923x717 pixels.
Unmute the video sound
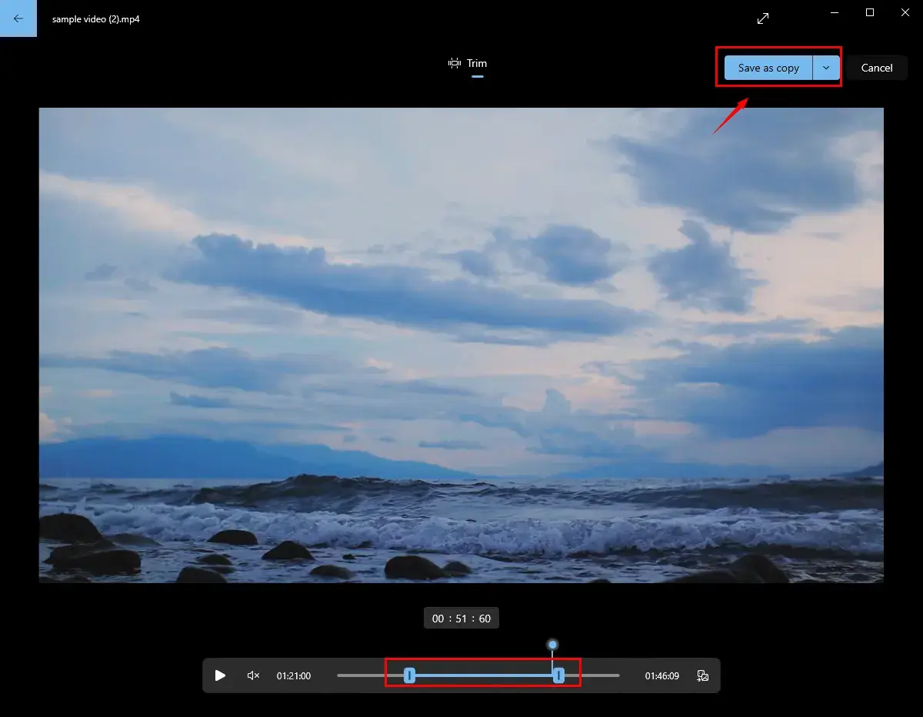[253, 675]
